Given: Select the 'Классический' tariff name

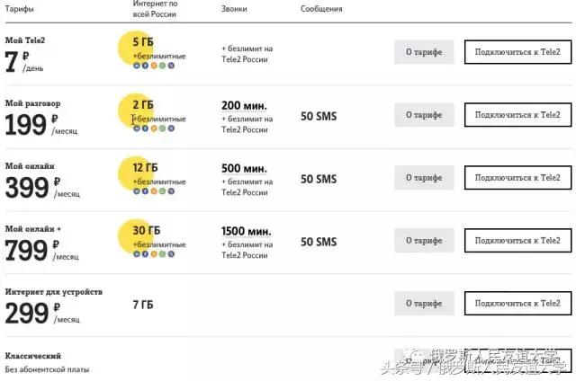Looking at the screenshot, I should (x=33, y=355).
